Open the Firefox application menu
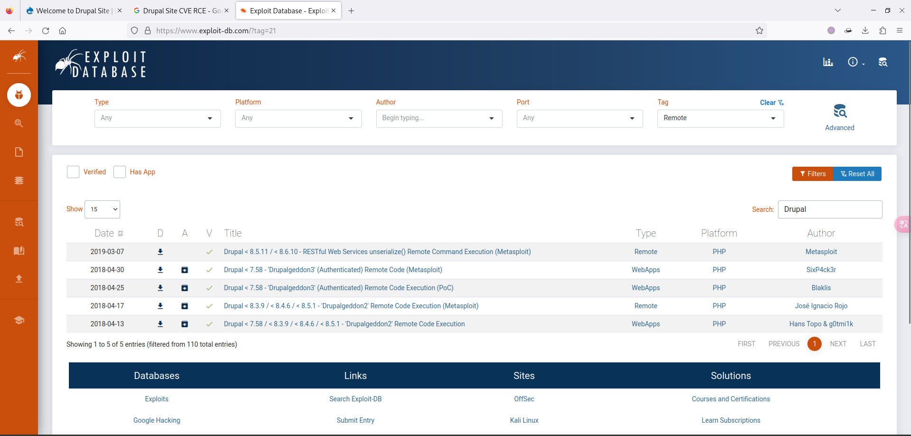The image size is (911, 436). pyautogui.click(x=900, y=30)
